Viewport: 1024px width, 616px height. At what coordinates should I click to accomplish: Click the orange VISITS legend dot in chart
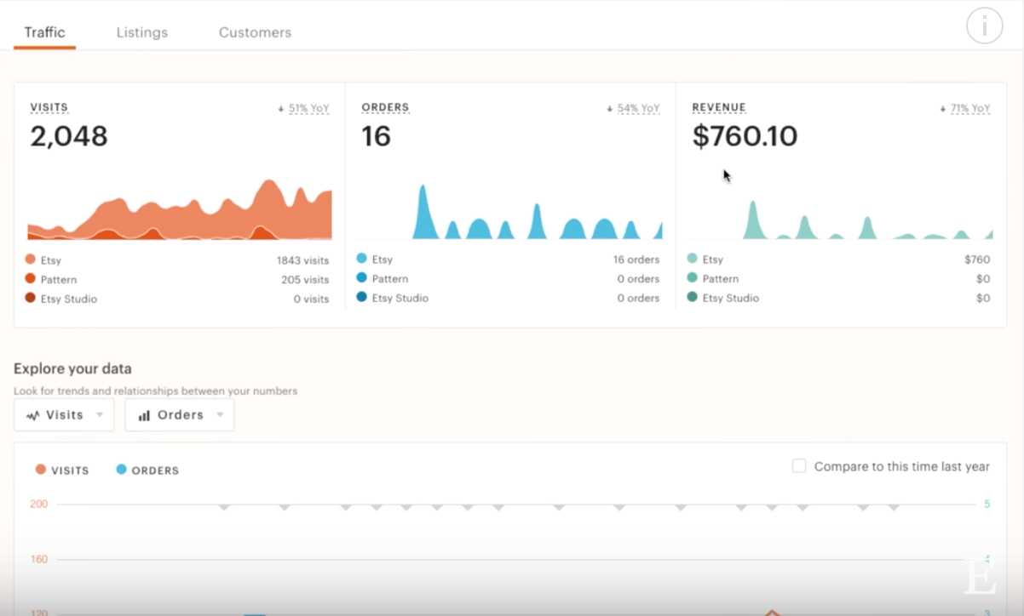point(40,470)
